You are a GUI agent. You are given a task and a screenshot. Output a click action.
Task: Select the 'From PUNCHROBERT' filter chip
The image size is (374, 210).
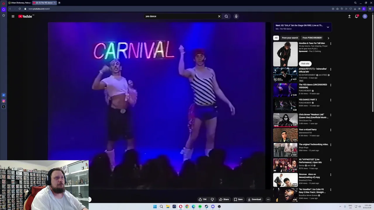(312, 38)
